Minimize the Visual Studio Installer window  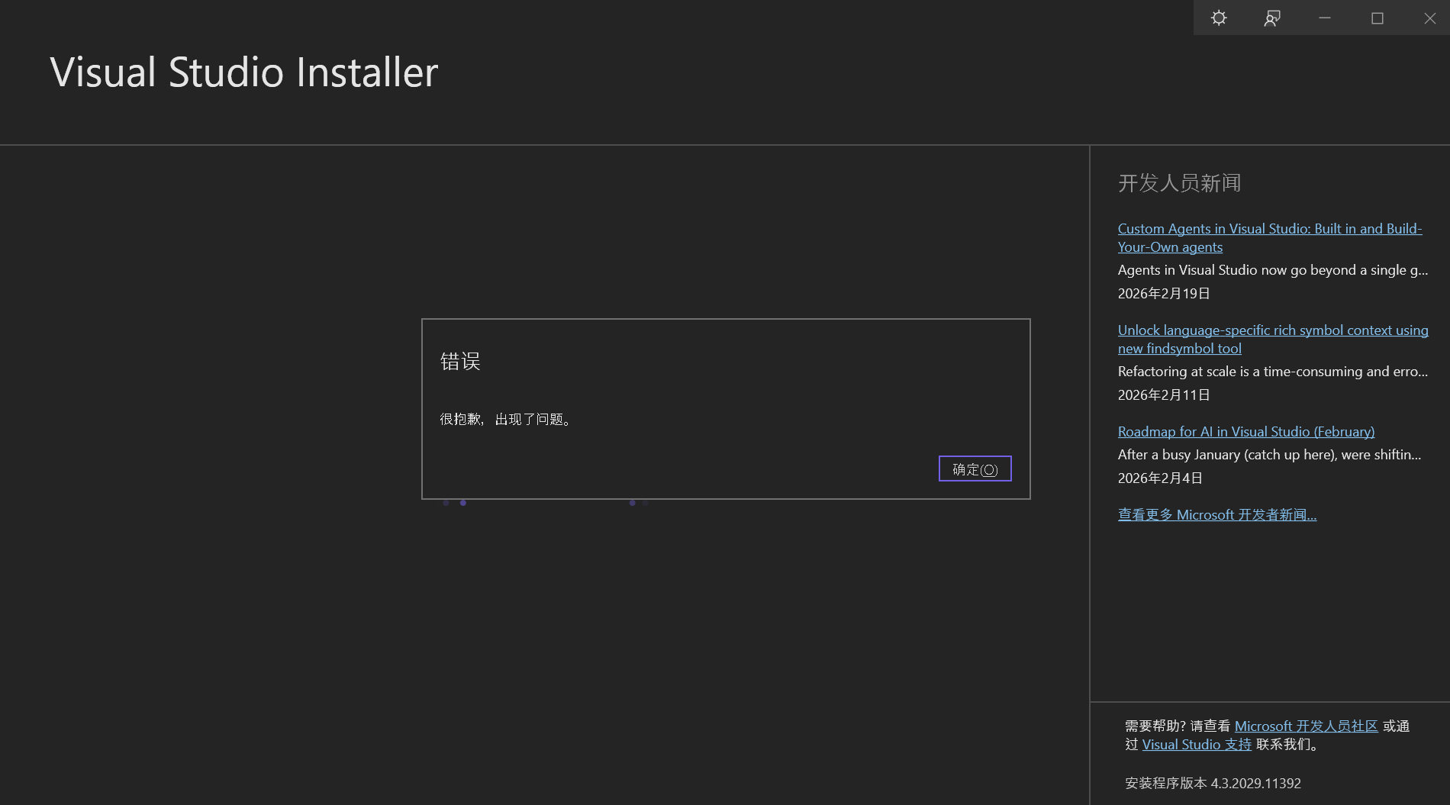click(1324, 18)
